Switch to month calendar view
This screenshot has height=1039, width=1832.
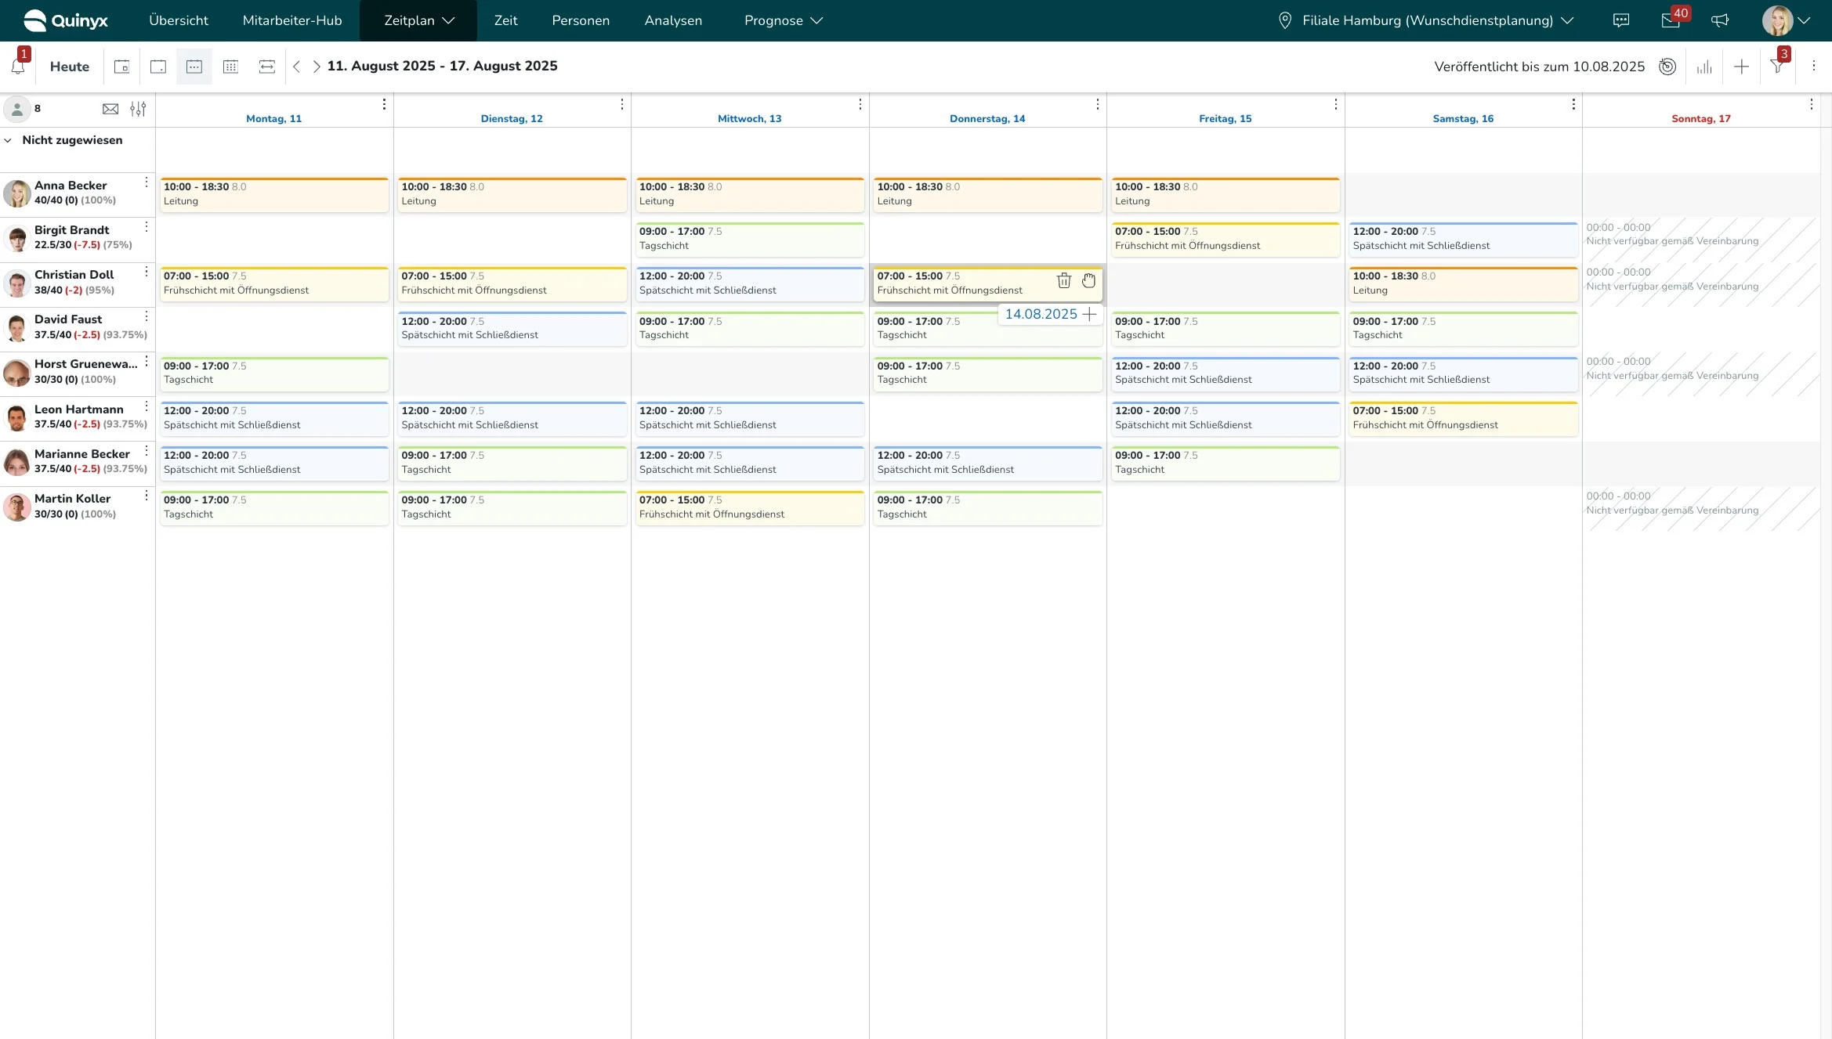coord(230,67)
